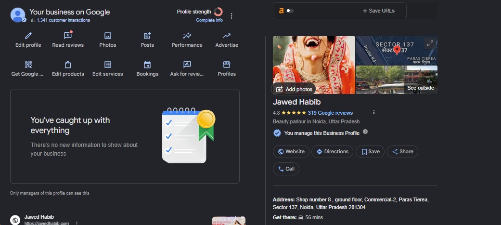Open the three-dot menu beside Profile strength
Image resolution: width=501 pixels, height=225 pixels.
coord(231,16)
